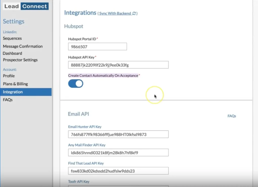Image resolution: width=258 pixels, height=187 pixels.
Task: Click the Find That Lead API Key label
Action: 86,163
